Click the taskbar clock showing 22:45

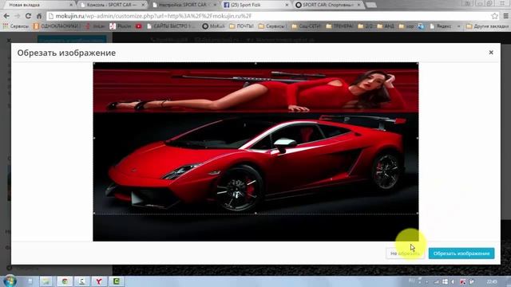492,281
